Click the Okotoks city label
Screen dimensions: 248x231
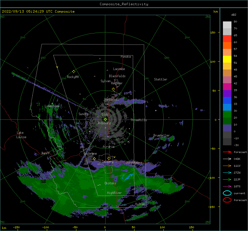(110, 183)
